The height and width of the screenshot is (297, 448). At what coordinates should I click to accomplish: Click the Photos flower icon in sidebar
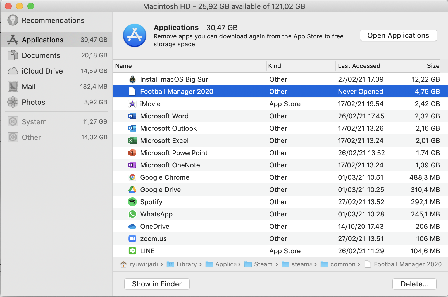point(13,102)
